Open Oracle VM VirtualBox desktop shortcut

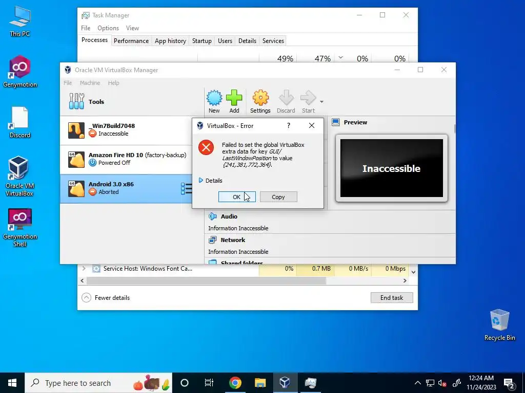(19, 176)
